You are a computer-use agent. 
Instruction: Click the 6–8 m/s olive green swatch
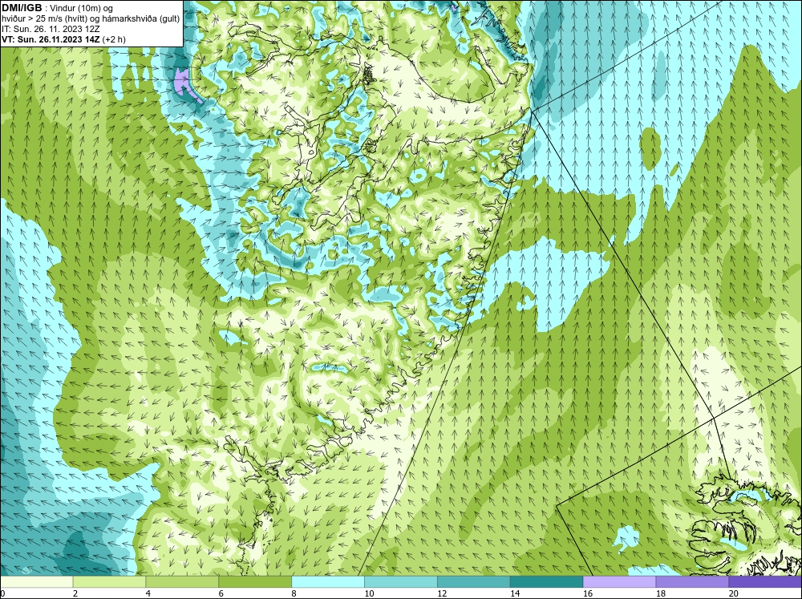[255, 581]
